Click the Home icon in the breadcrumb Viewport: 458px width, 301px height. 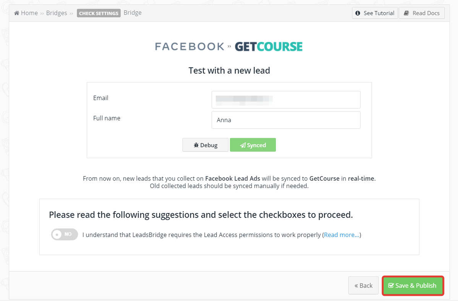coord(17,13)
